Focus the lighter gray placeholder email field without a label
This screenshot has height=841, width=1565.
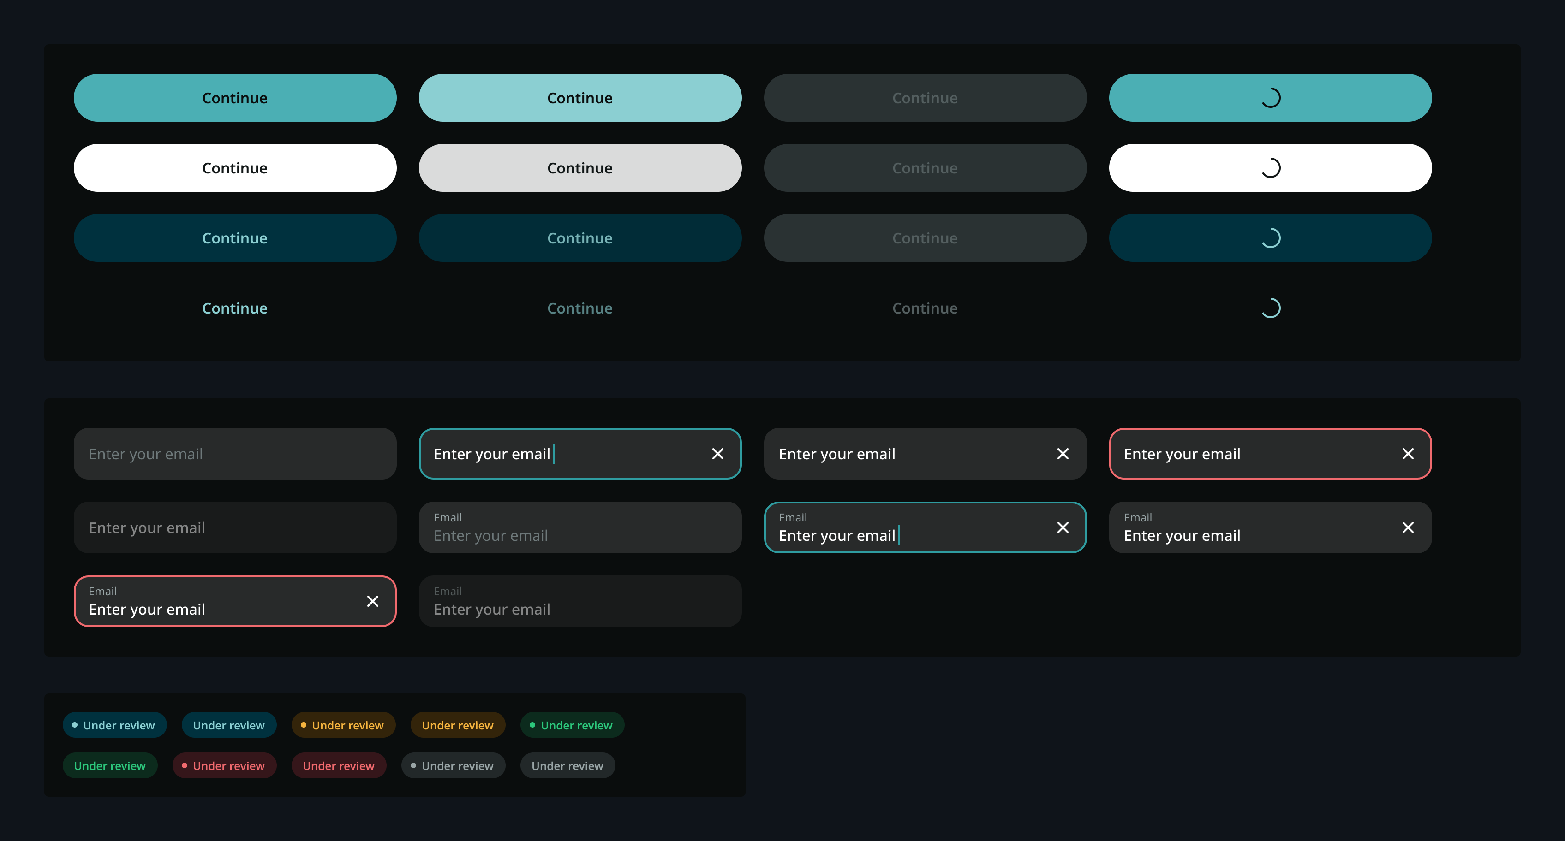tap(235, 454)
